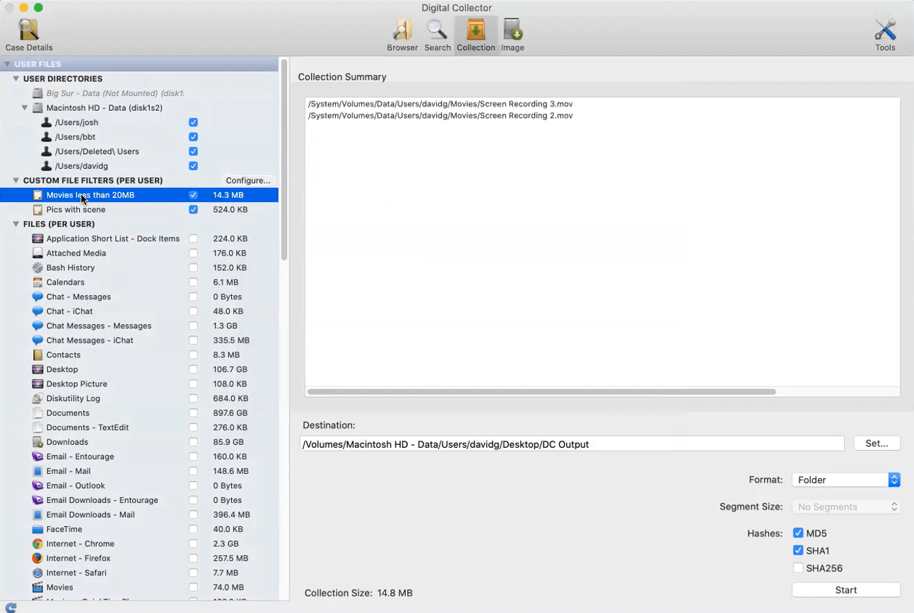This screenshot has height=613, width=914.
Task: Click the Destination path field
Action: 572,444
